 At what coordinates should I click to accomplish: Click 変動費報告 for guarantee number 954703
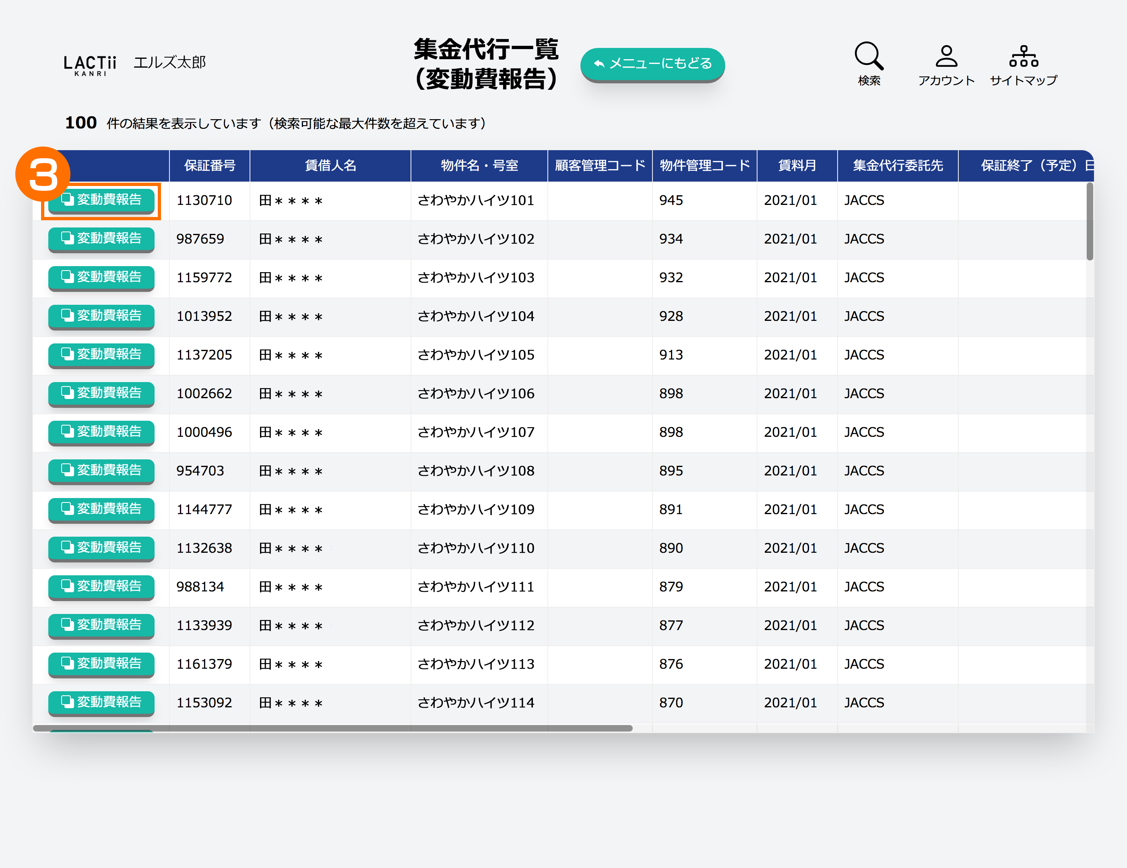coord(101,471)
